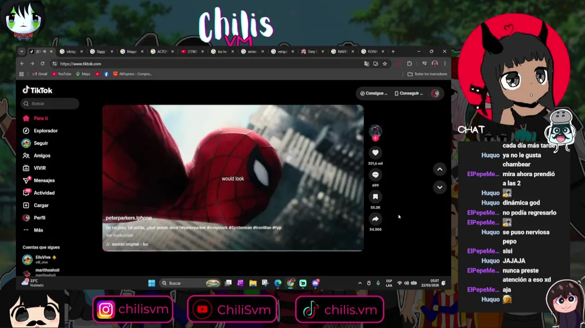Image resolution: width=585 pixels, height=328 pixels.
Task: Show hidden system tray icons chevron
Action: [x=360, y=283]
